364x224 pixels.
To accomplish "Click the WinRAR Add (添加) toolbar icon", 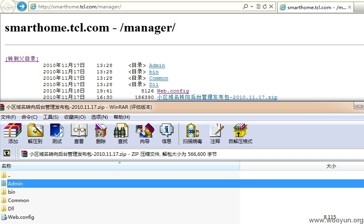I will [13, 133].
